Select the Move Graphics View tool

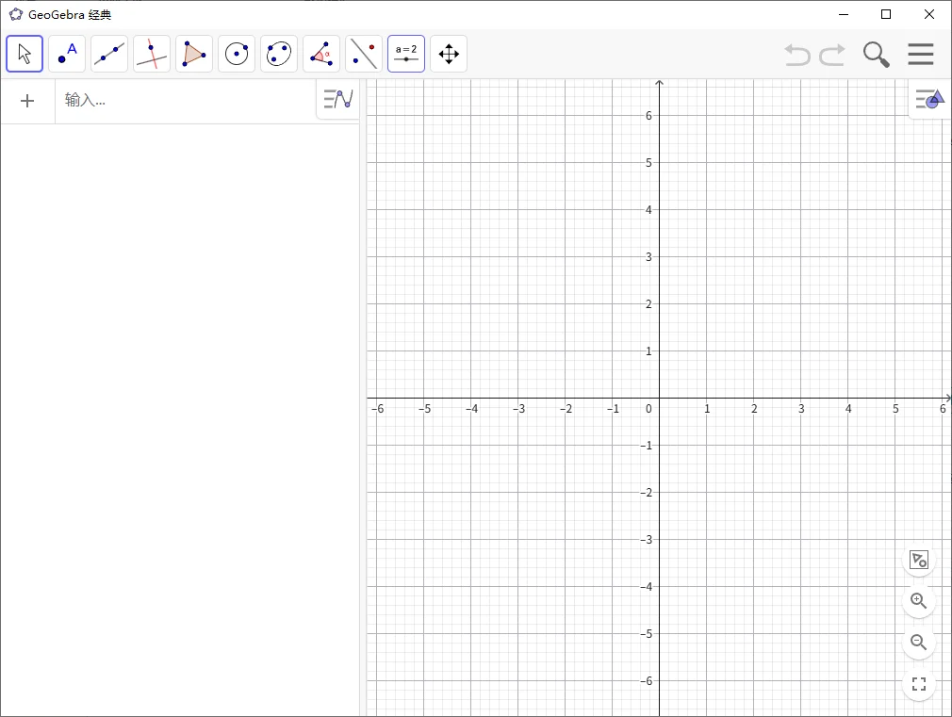click(x=449, y=54)
